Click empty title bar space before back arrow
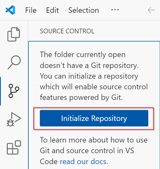This screenshot has width=160, height=169. coord(133,10)
